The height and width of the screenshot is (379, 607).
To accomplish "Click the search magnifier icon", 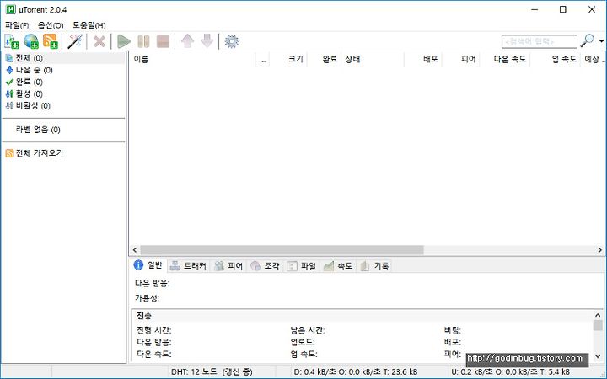I will (588, 40).
